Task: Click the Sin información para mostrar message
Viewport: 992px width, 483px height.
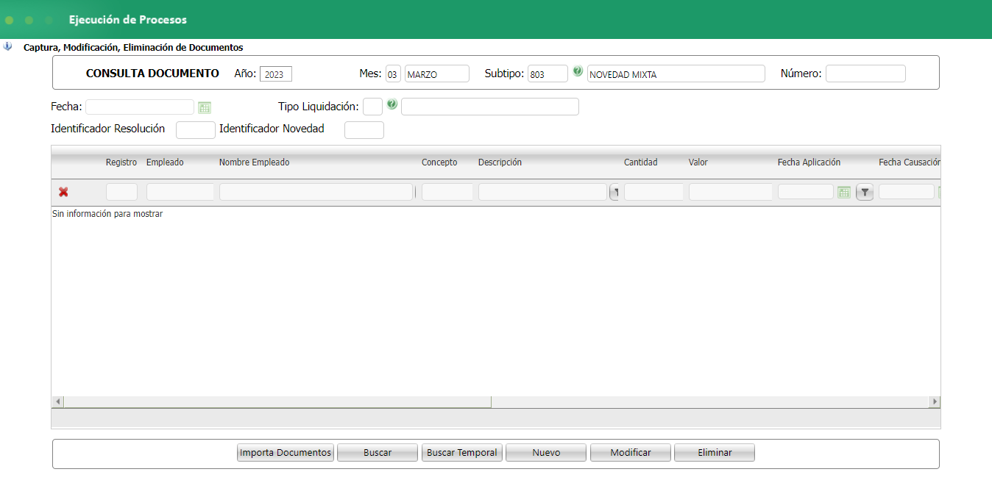Action: (x=107, y=214)
